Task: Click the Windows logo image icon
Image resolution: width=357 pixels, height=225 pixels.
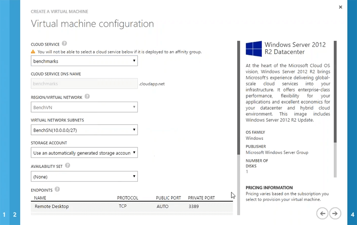Action: (254, 49)
